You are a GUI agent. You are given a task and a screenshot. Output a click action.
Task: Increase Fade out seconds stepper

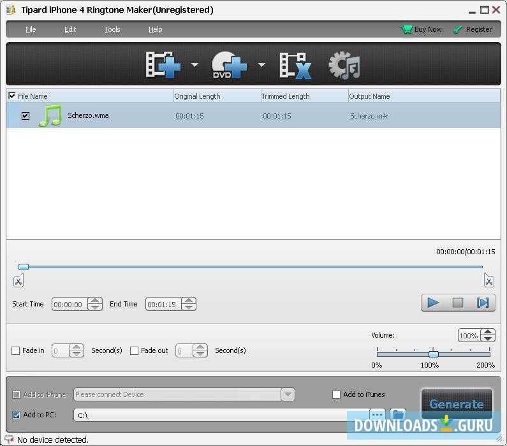tap(200, 347)
